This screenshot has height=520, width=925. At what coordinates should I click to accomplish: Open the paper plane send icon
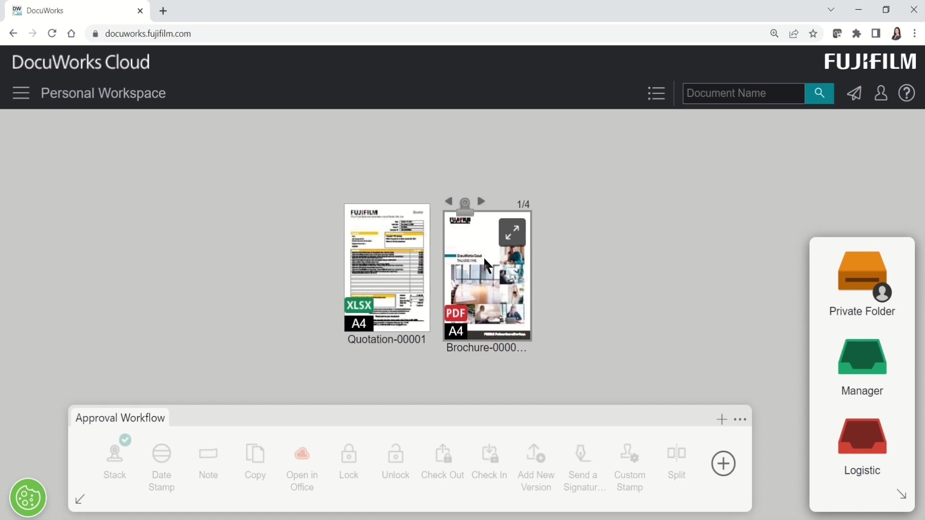pyautogui.click(x=854, y=93)
